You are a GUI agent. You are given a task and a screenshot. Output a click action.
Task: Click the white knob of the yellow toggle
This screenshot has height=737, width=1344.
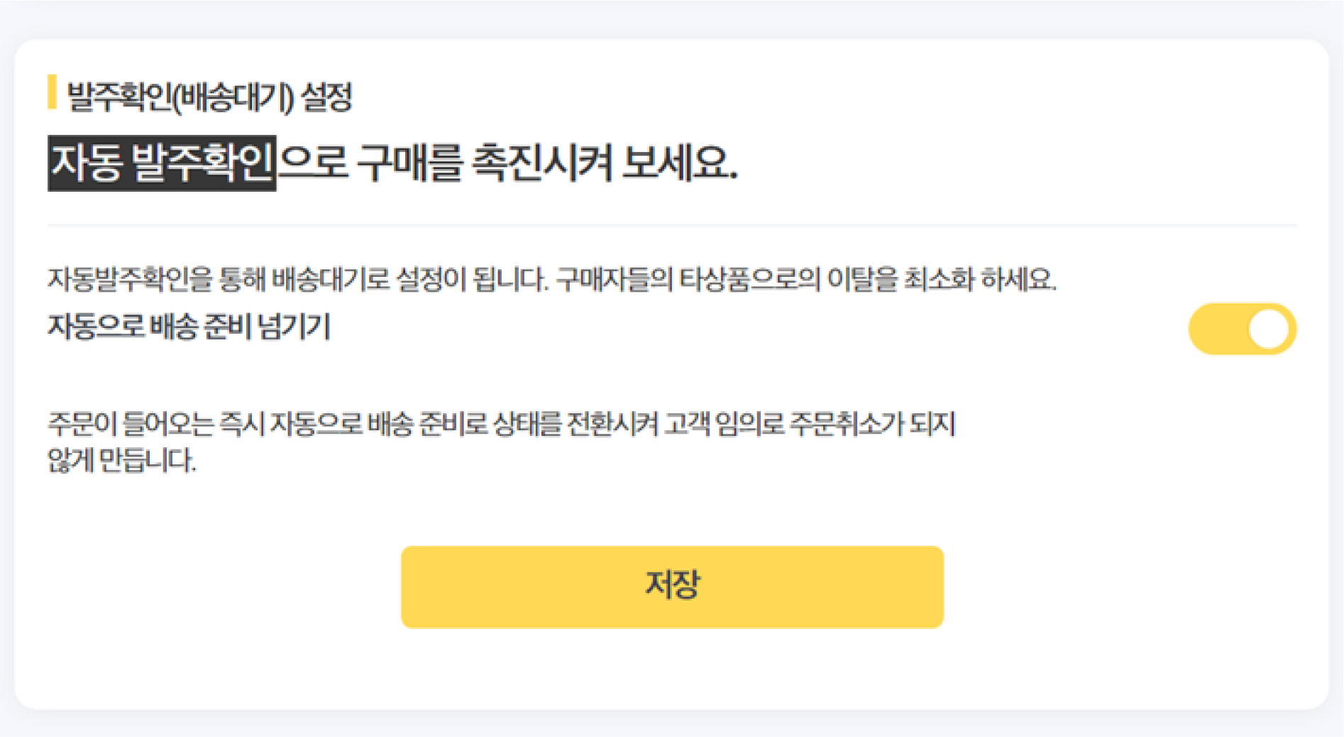[1269, 329]
